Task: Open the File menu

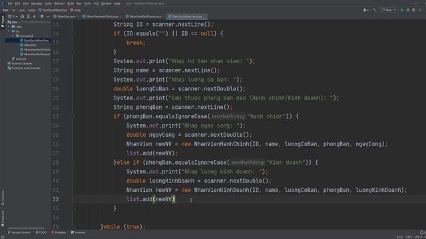Action: pos(10,3)
